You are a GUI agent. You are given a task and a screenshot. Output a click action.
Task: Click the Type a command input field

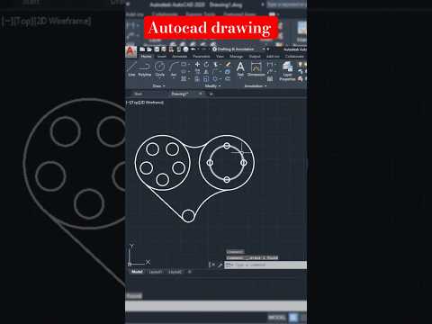pos(265,265)
